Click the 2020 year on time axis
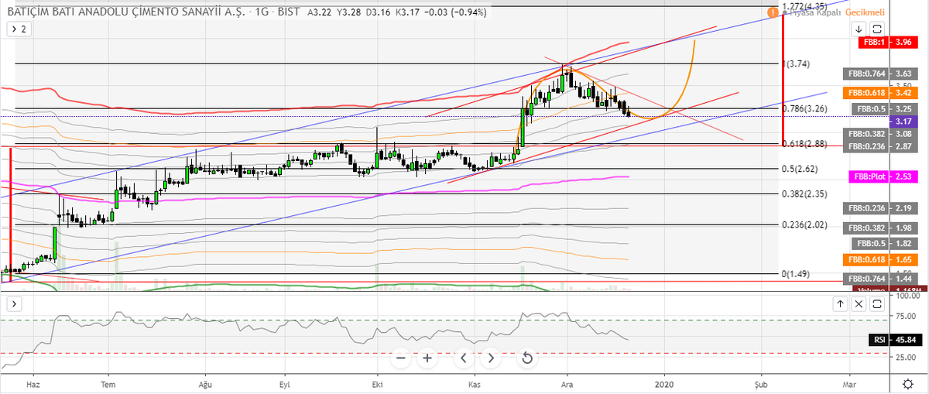 coord(664,383)
